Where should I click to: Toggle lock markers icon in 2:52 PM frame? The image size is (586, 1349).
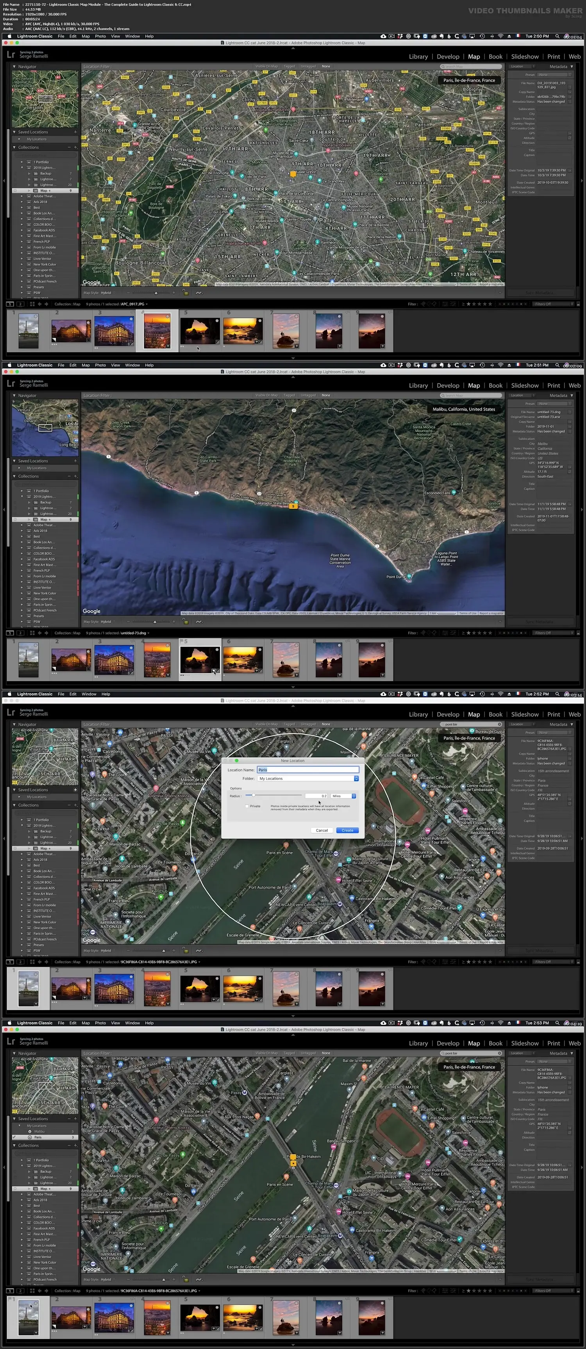click(186, 950)
